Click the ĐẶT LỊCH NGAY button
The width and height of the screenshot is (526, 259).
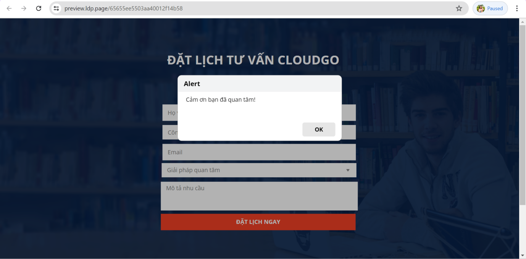[x=258, y=222]
